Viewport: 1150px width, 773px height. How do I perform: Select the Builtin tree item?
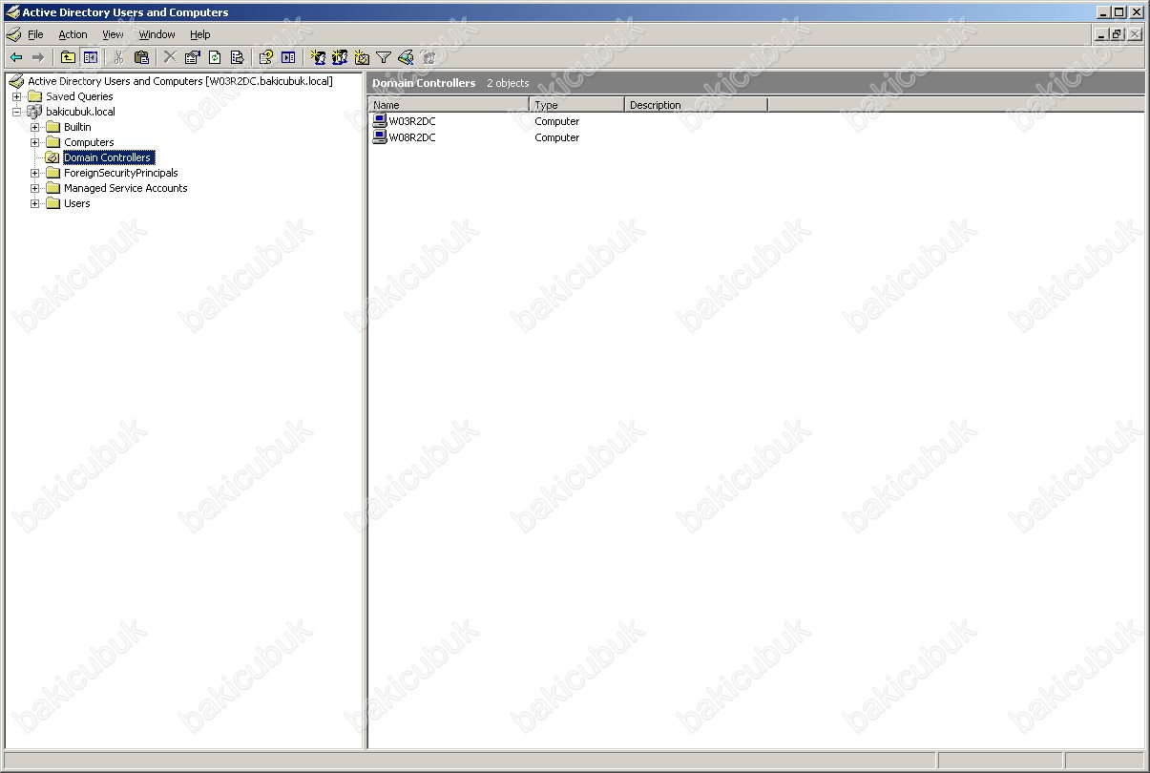point(77,127)
